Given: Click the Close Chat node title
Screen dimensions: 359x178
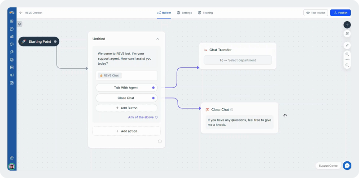Looking at the screenshot, I should (x=220, y=110).
